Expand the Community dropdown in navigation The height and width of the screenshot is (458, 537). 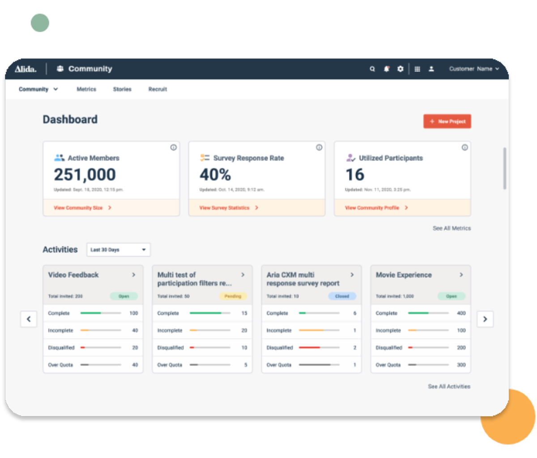pyautogui.click(x=38, y=89)
